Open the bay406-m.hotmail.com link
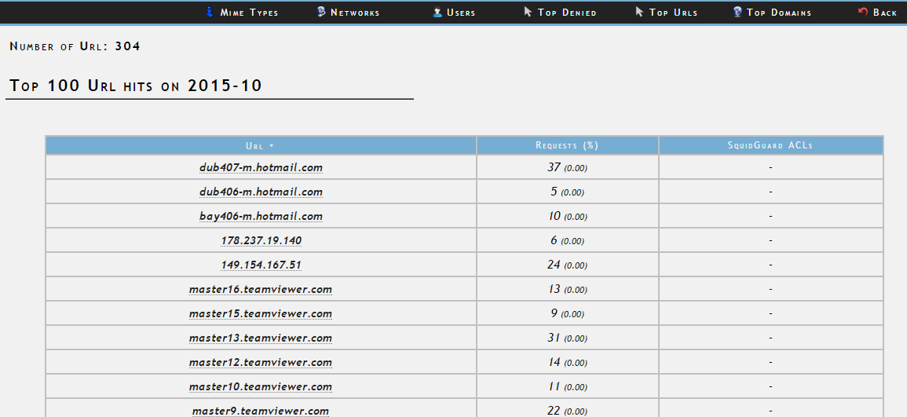Screen dimensions: 907x417 (261, 216)
